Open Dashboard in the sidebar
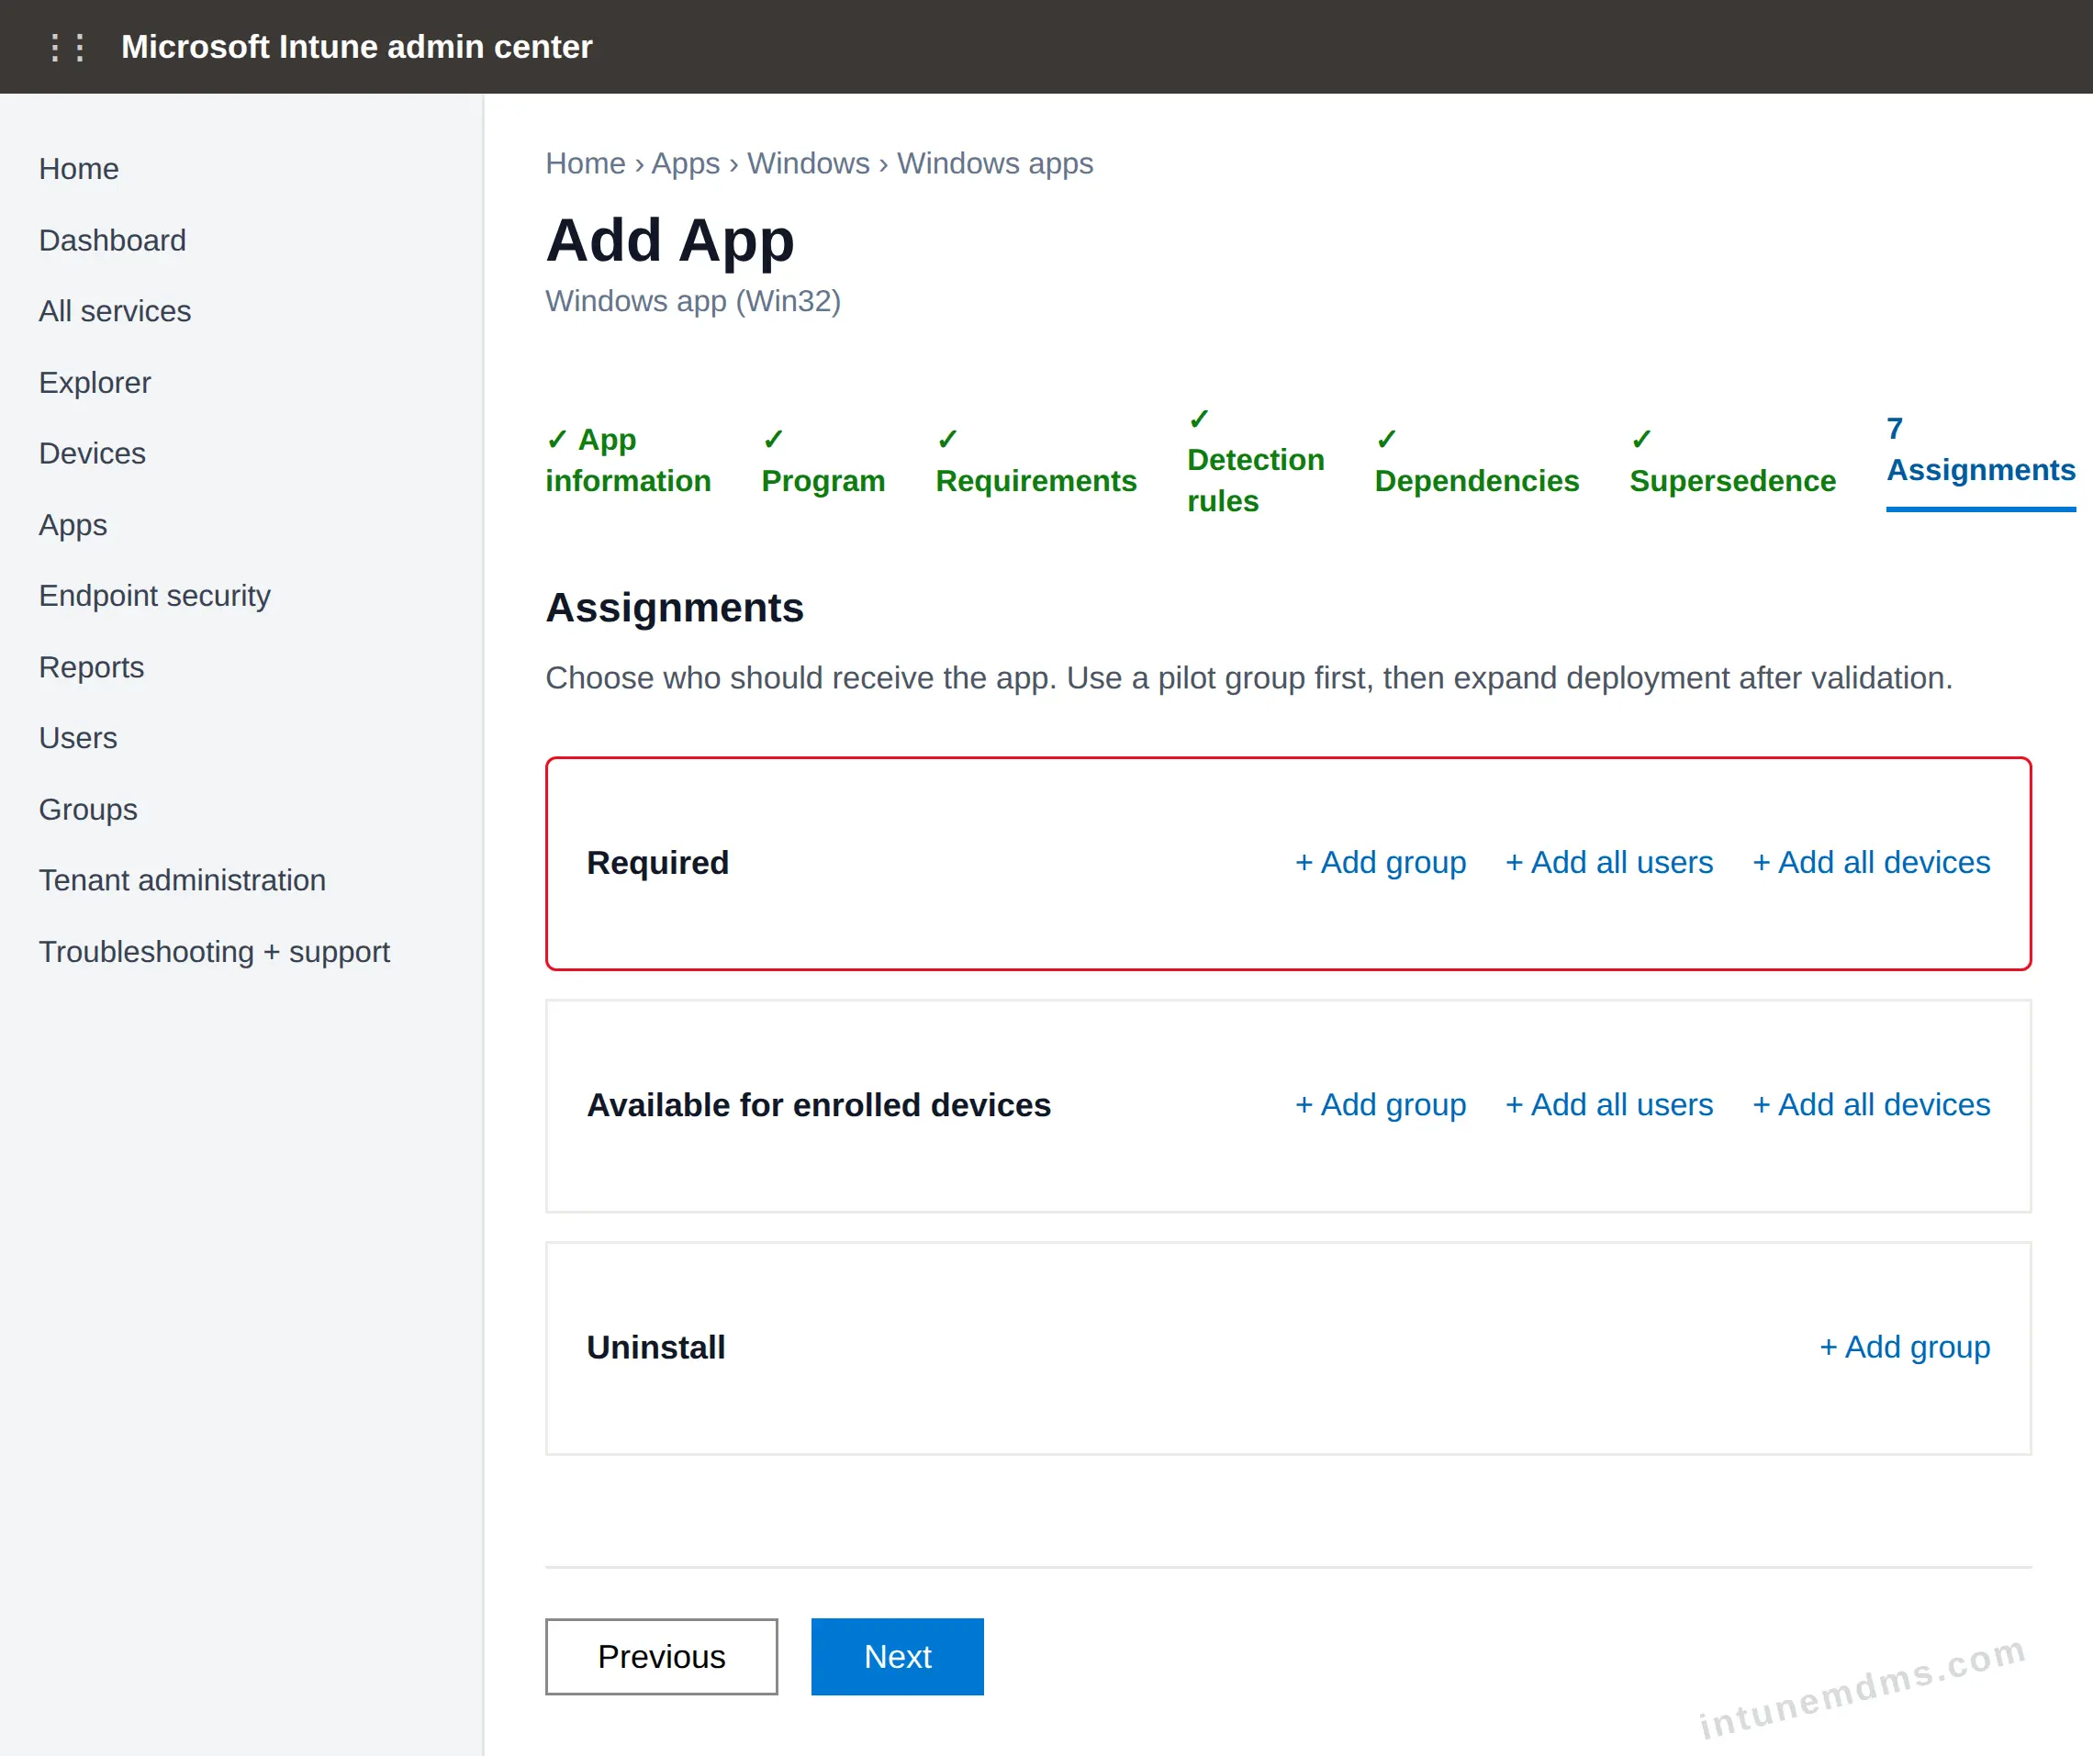The height and width of the screenshot is (1756, 2093). point(112,240)
